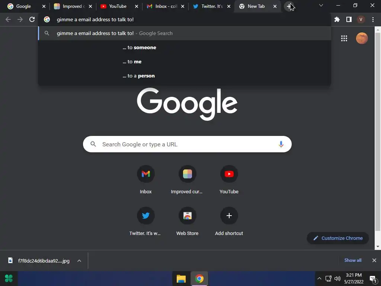Open the Twitter shortcut tile

[145, 221]
